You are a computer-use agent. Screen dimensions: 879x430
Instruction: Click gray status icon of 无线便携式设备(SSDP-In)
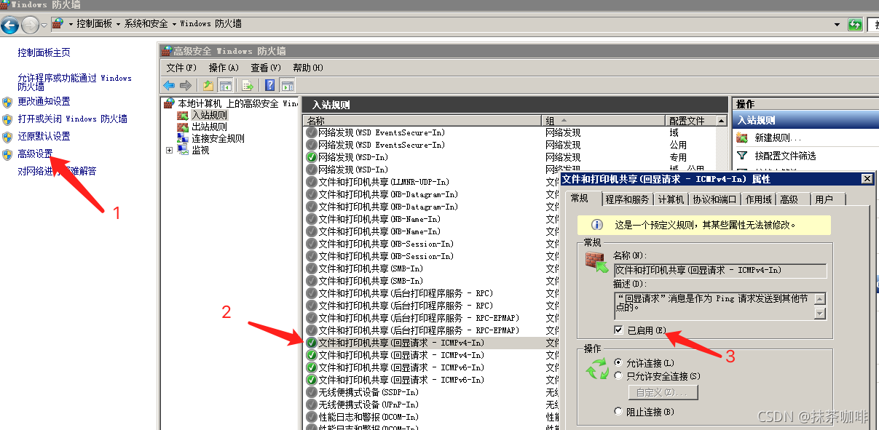(312, 392)
